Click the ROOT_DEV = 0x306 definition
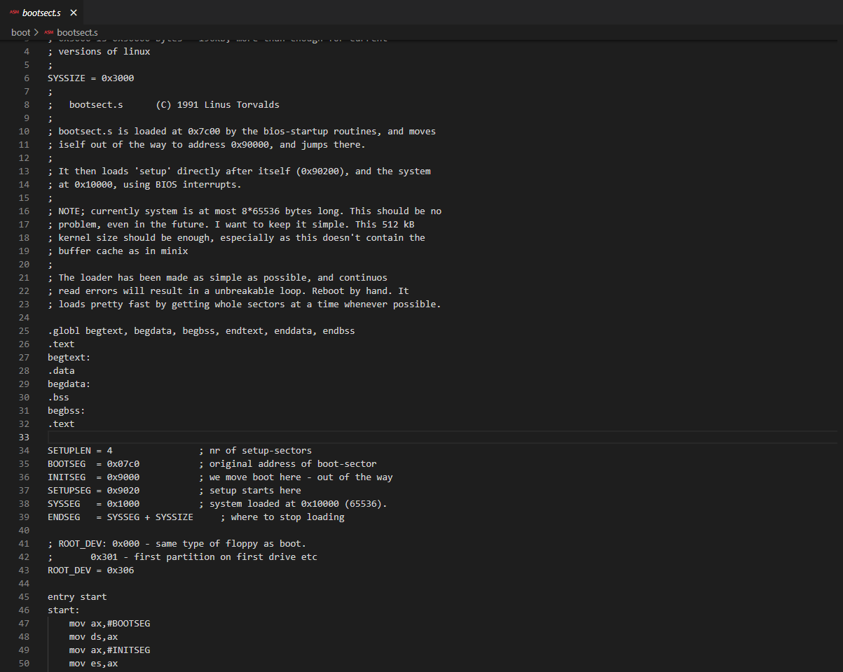 pyautogui.click(x=83, y=570)
